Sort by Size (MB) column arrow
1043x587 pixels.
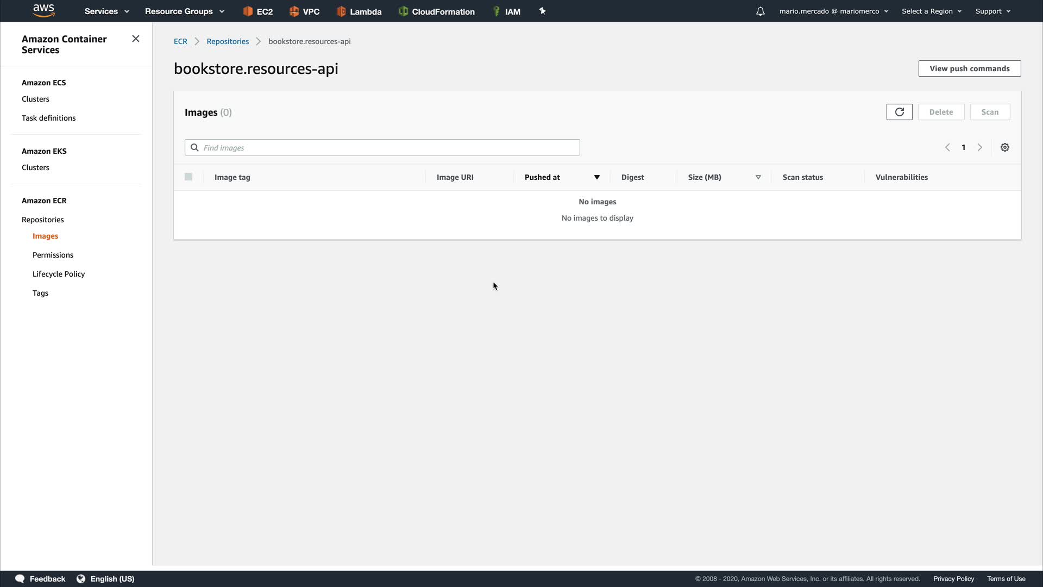(x=758, y=177)
